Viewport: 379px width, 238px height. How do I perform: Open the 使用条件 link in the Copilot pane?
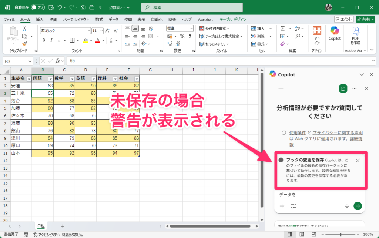click(x=297, y=133)
